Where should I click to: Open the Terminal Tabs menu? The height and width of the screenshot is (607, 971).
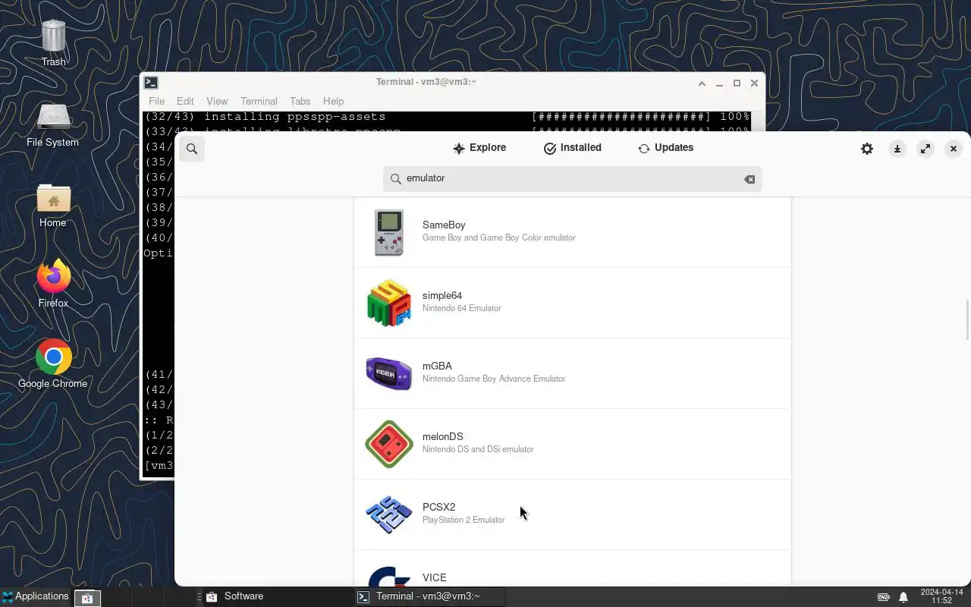point(300,101)
